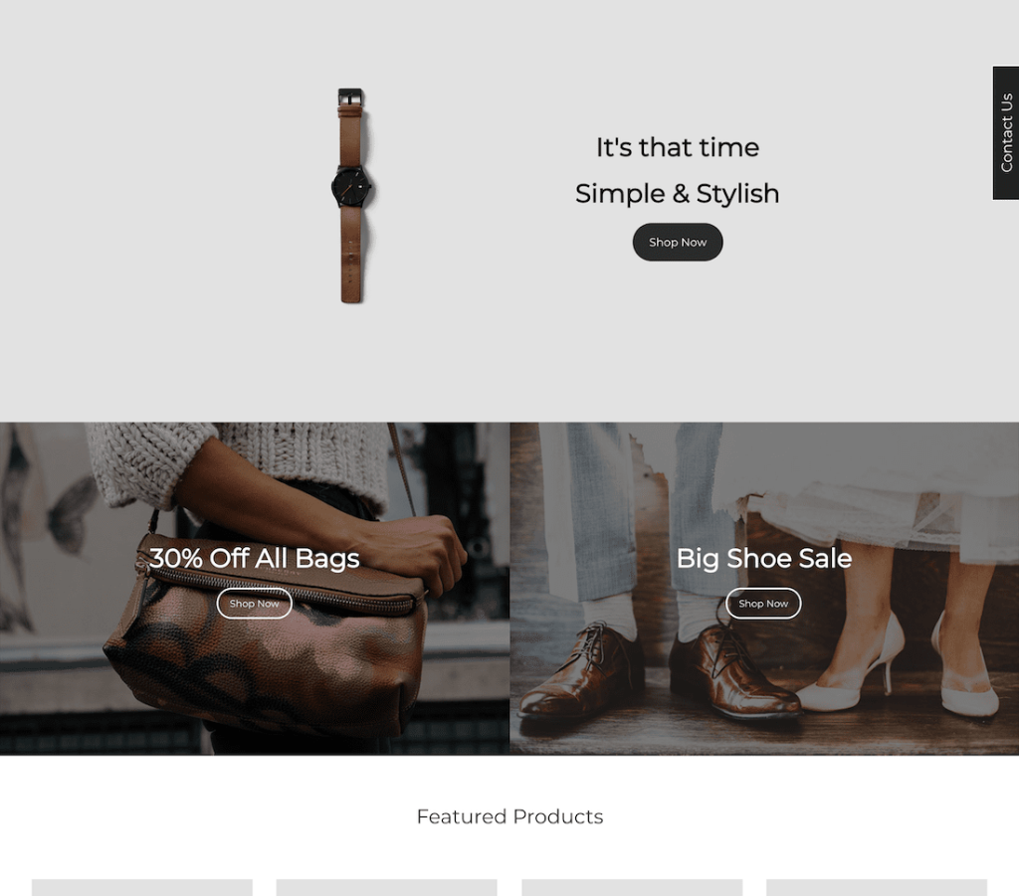The image size is (1019, 896).
Task: Click Shop Now under 30% Off All Bags
Action: tap(254, 604)
